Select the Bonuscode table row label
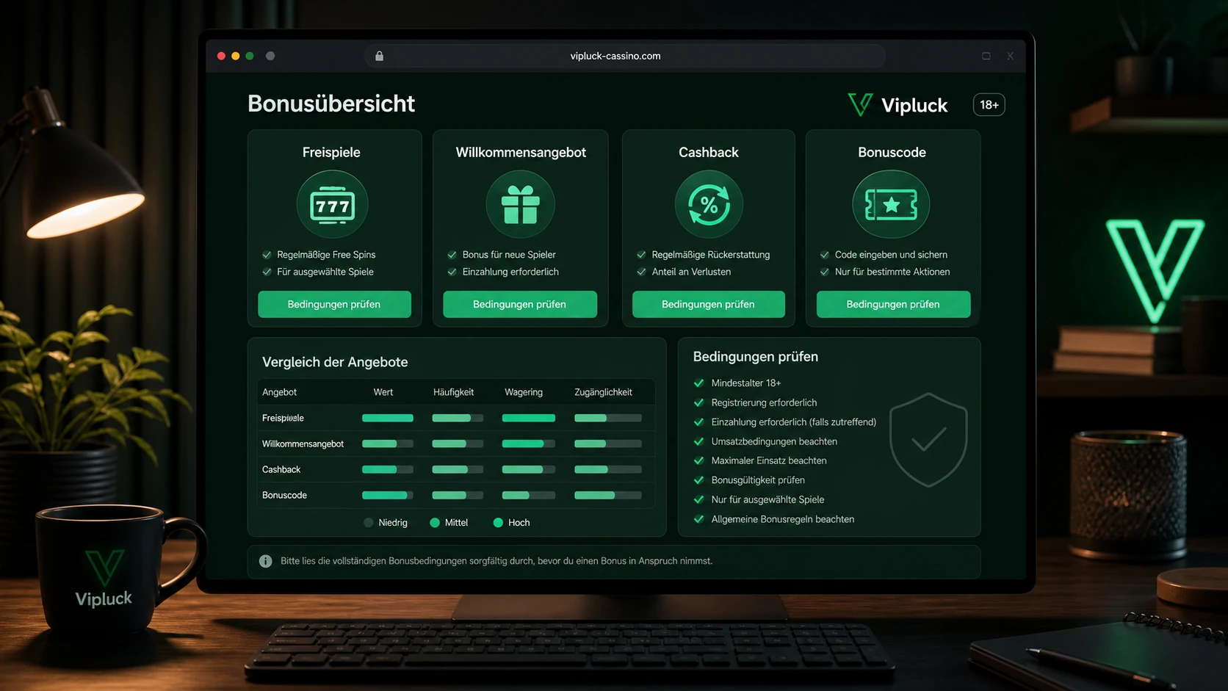Image resolution: width=1228 pixels, height=691 pixels. [284, 495]
